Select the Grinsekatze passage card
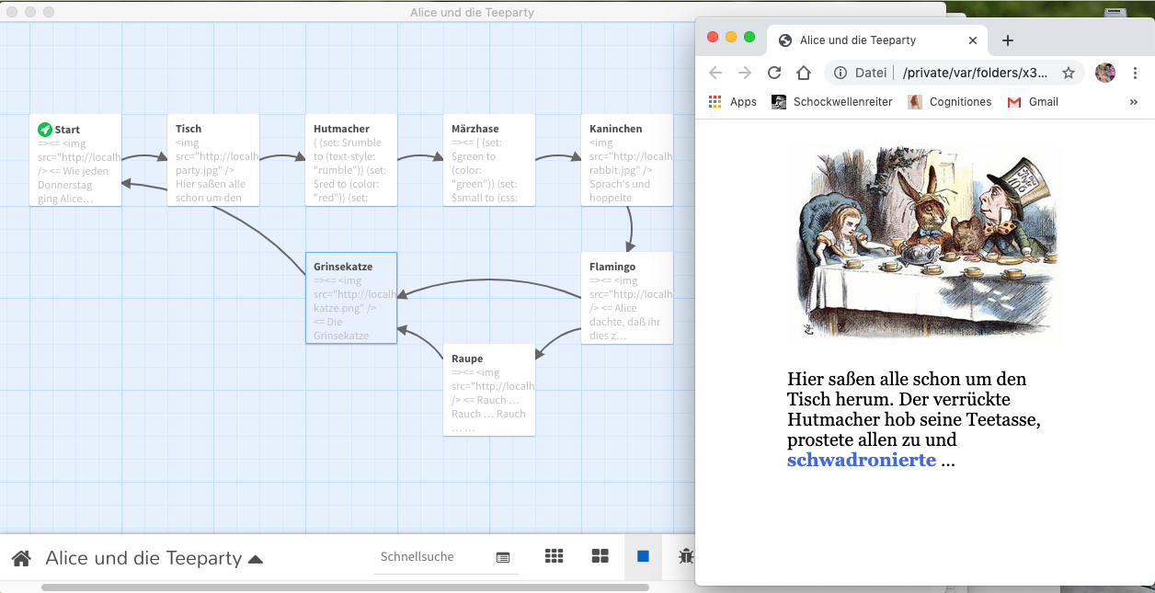The width and height of the screenshot is (1155, 593). (351, 298)
